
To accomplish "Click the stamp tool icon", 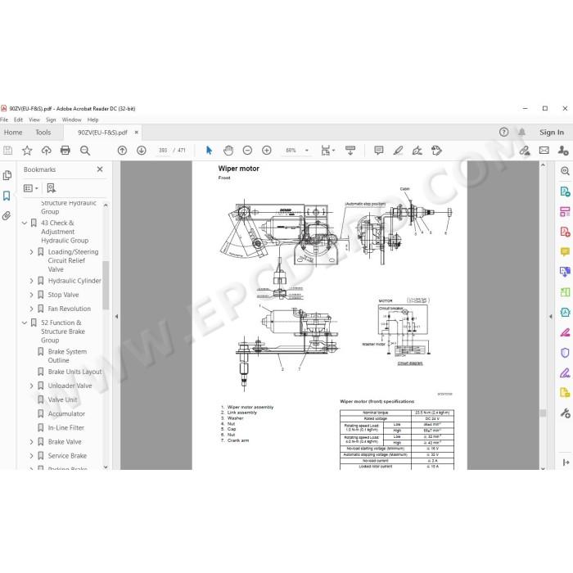I will [x=436, y=150].
